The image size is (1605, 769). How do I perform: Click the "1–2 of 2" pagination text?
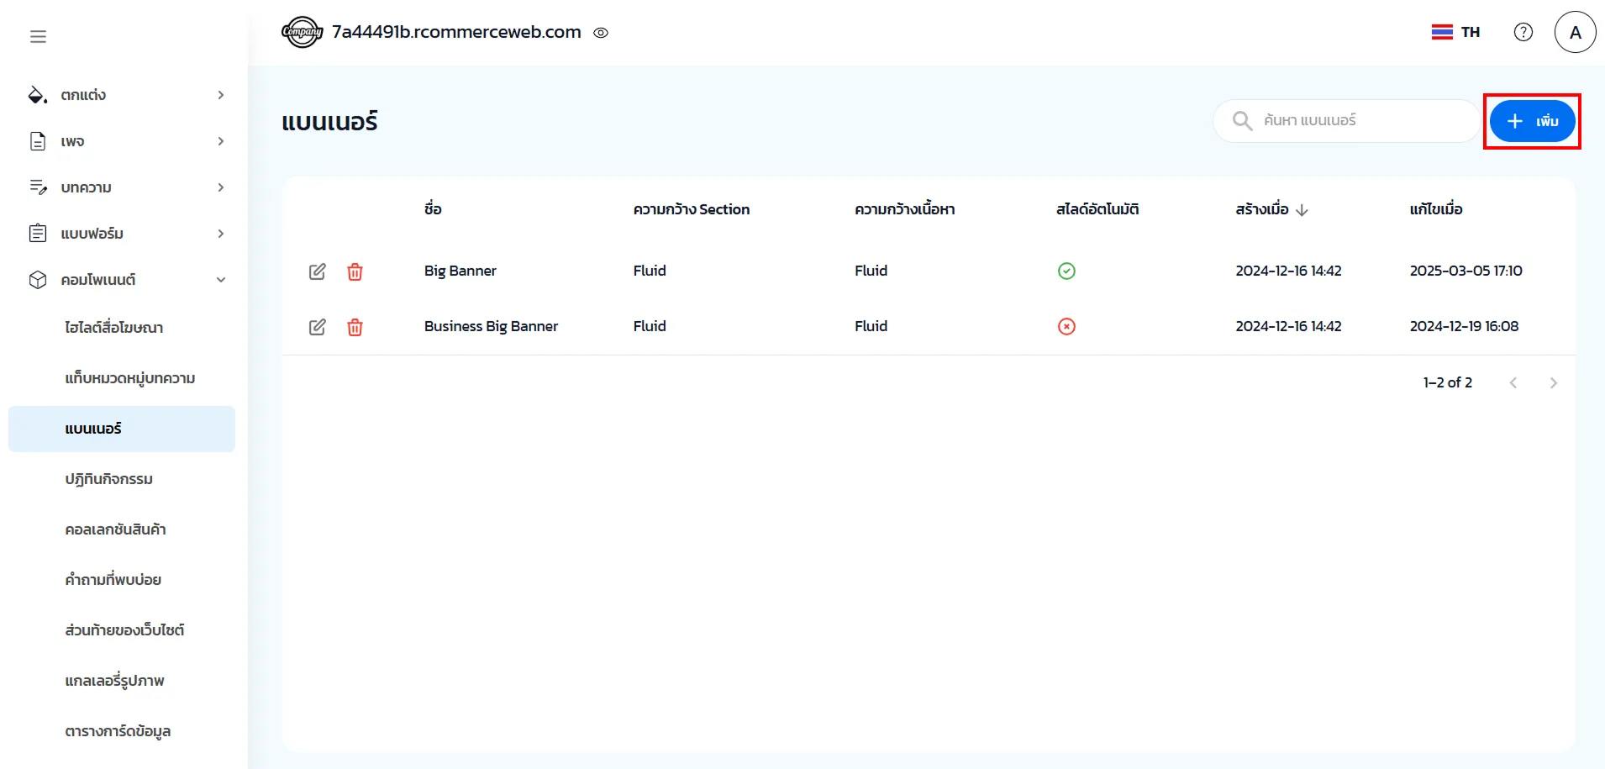[x=1448, y=382]
